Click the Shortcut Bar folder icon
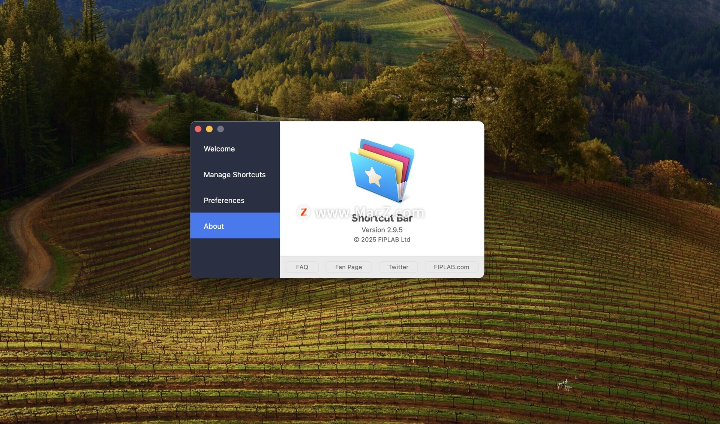 382,171
